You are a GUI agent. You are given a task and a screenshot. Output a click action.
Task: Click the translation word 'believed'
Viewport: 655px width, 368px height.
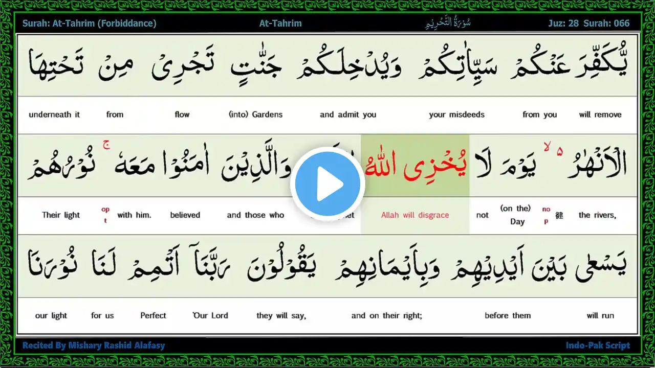tap(185, 215)
